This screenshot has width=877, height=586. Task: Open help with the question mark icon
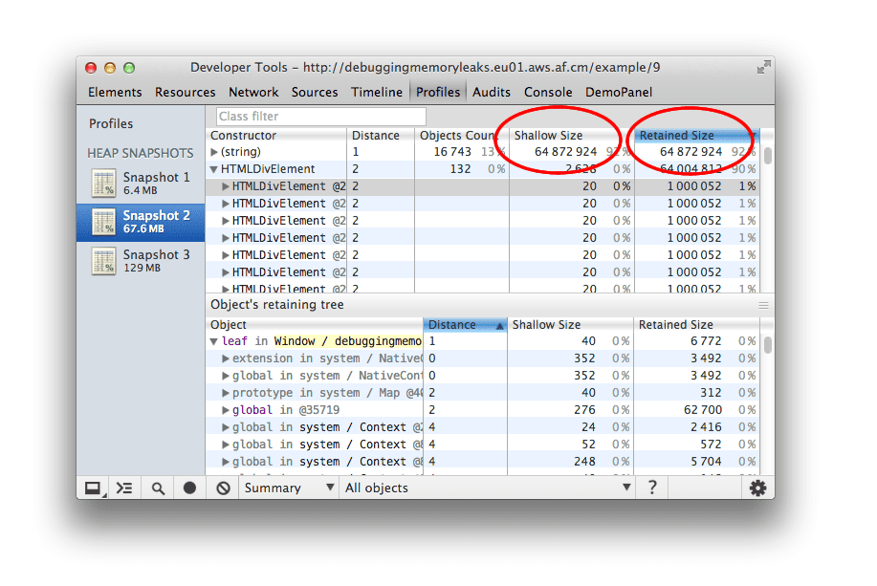652,488
